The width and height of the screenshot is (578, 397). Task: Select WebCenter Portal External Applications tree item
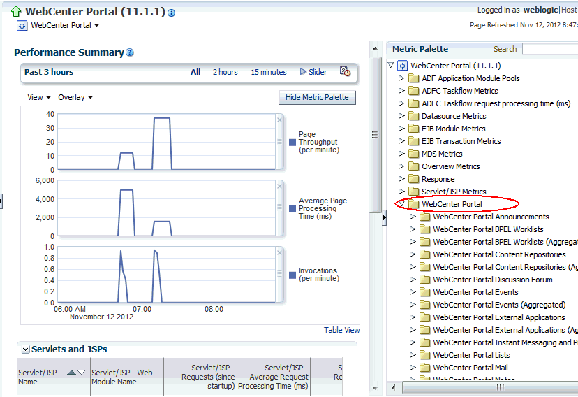point(499,317)
